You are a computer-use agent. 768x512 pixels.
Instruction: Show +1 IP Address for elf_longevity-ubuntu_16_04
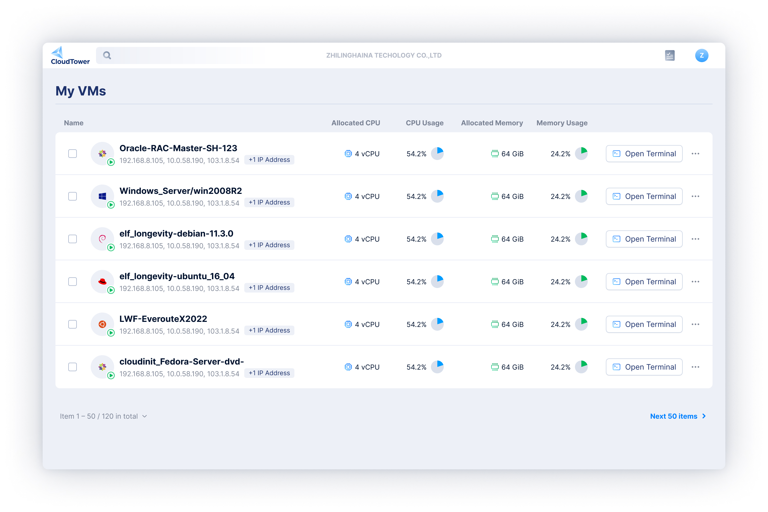click(269, 288)
